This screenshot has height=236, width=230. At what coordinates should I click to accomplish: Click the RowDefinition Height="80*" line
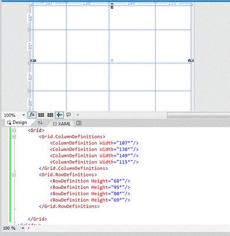click(x=90, y=194)
